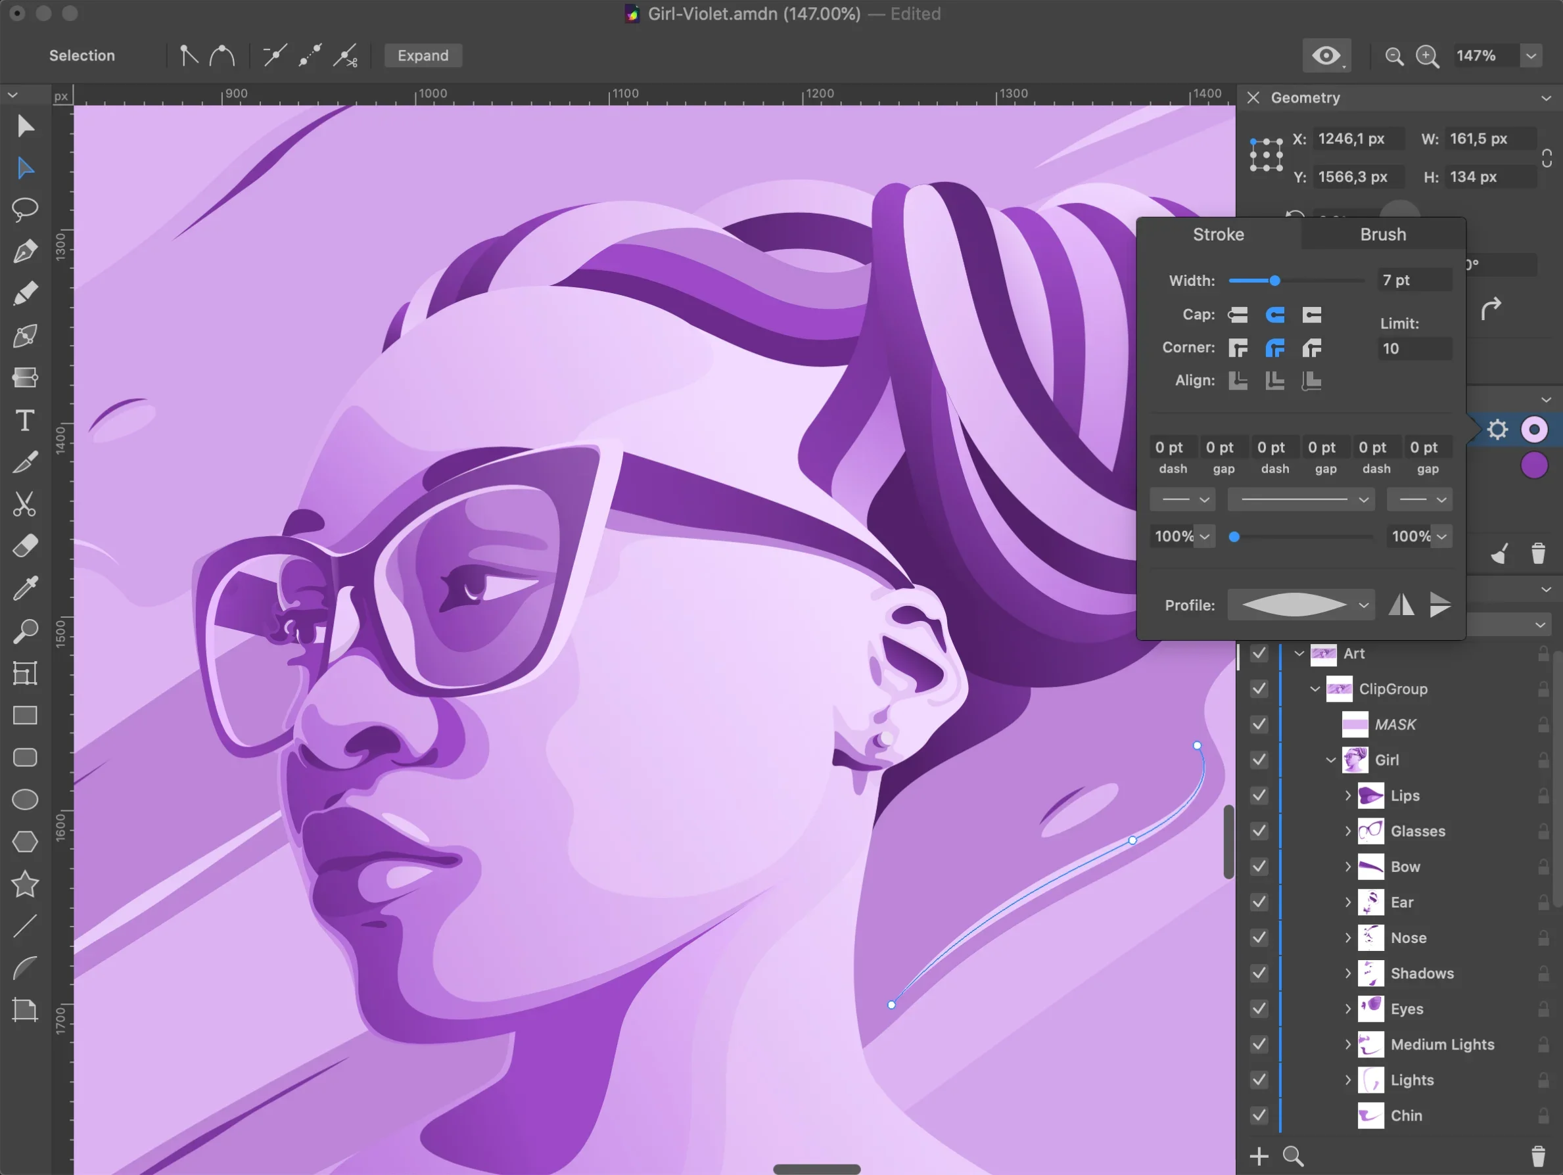Switch to the Brush tab

point(1383,235)
